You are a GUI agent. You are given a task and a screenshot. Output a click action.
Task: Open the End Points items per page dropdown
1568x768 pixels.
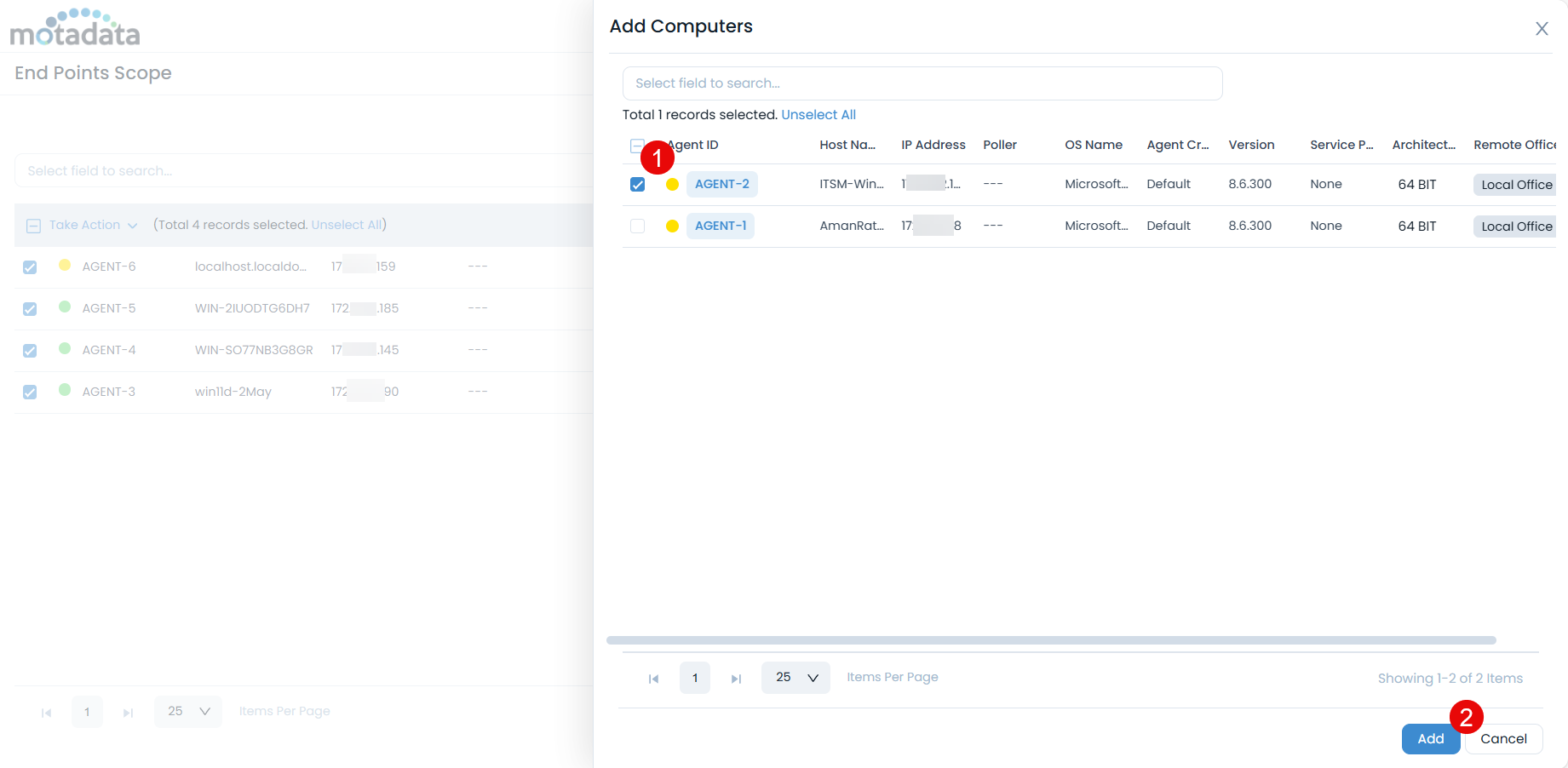point(188,712)
